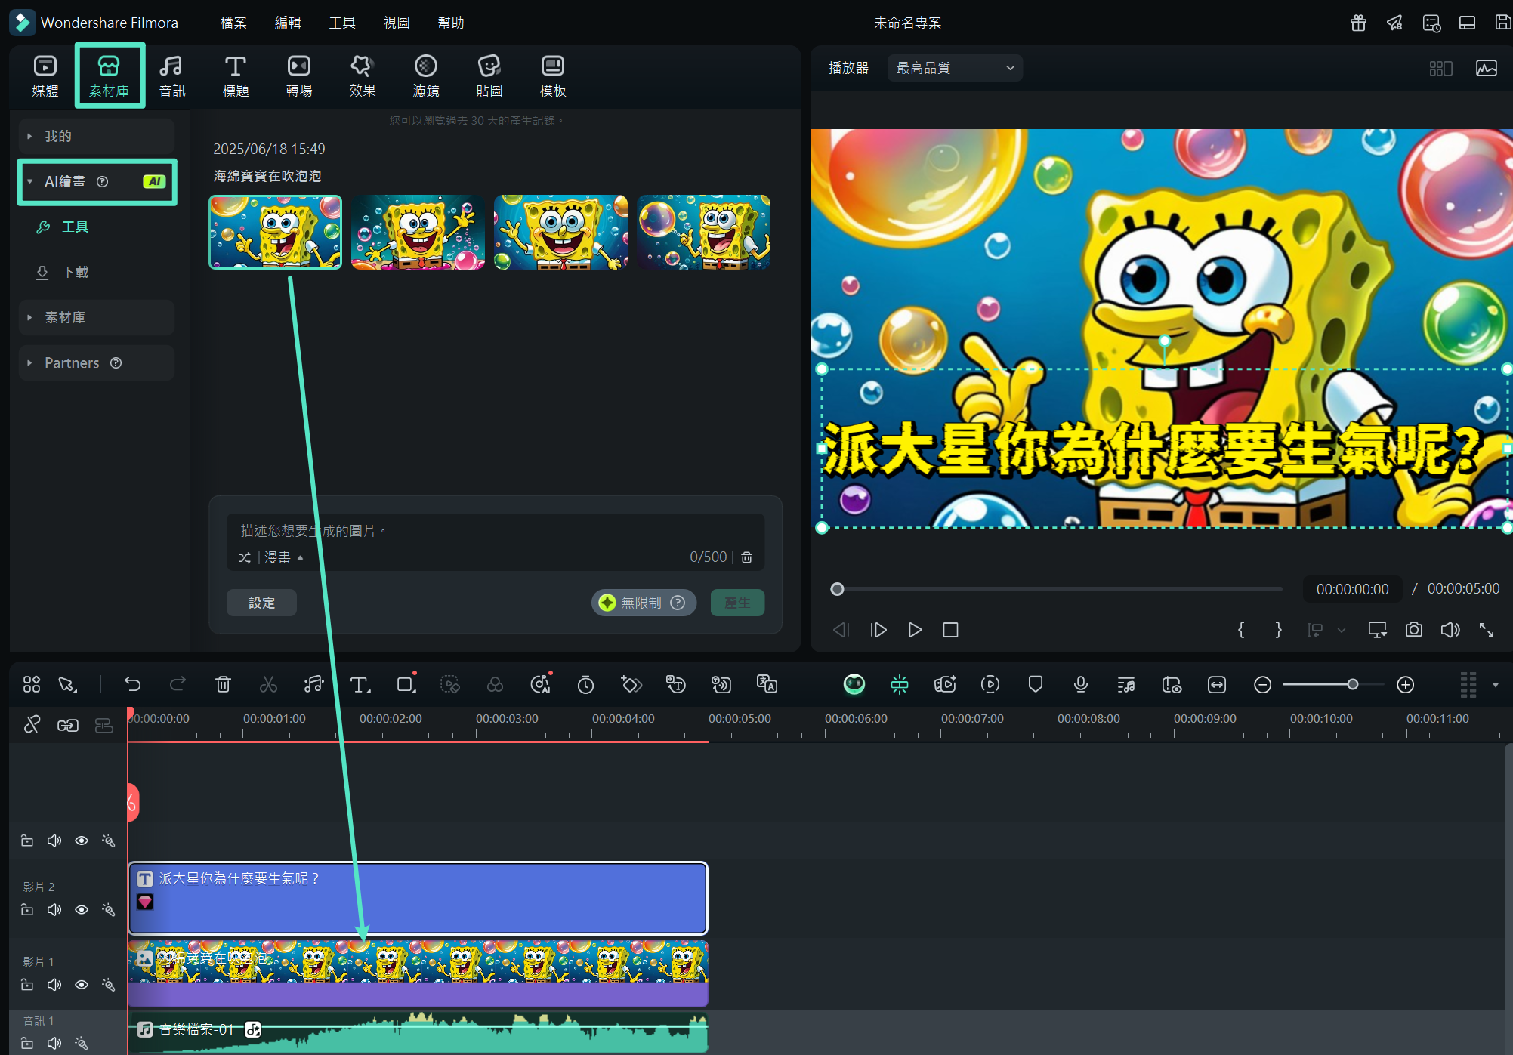Click the gift icon in title bar
This screenshot has width=1513, height=1055.
coord(1358,23)
